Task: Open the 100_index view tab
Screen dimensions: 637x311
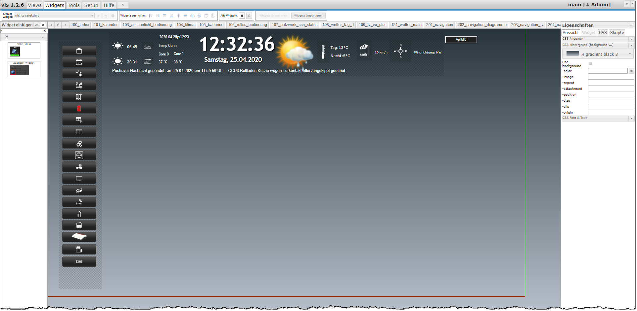Action: (80, 25)
